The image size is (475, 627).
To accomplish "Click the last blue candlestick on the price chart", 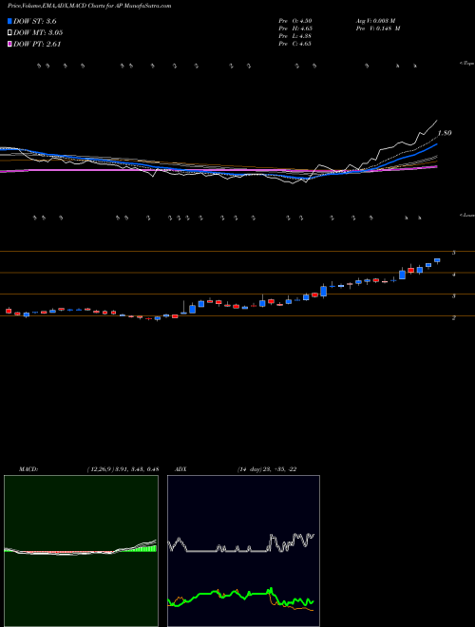I will (437, 260).
